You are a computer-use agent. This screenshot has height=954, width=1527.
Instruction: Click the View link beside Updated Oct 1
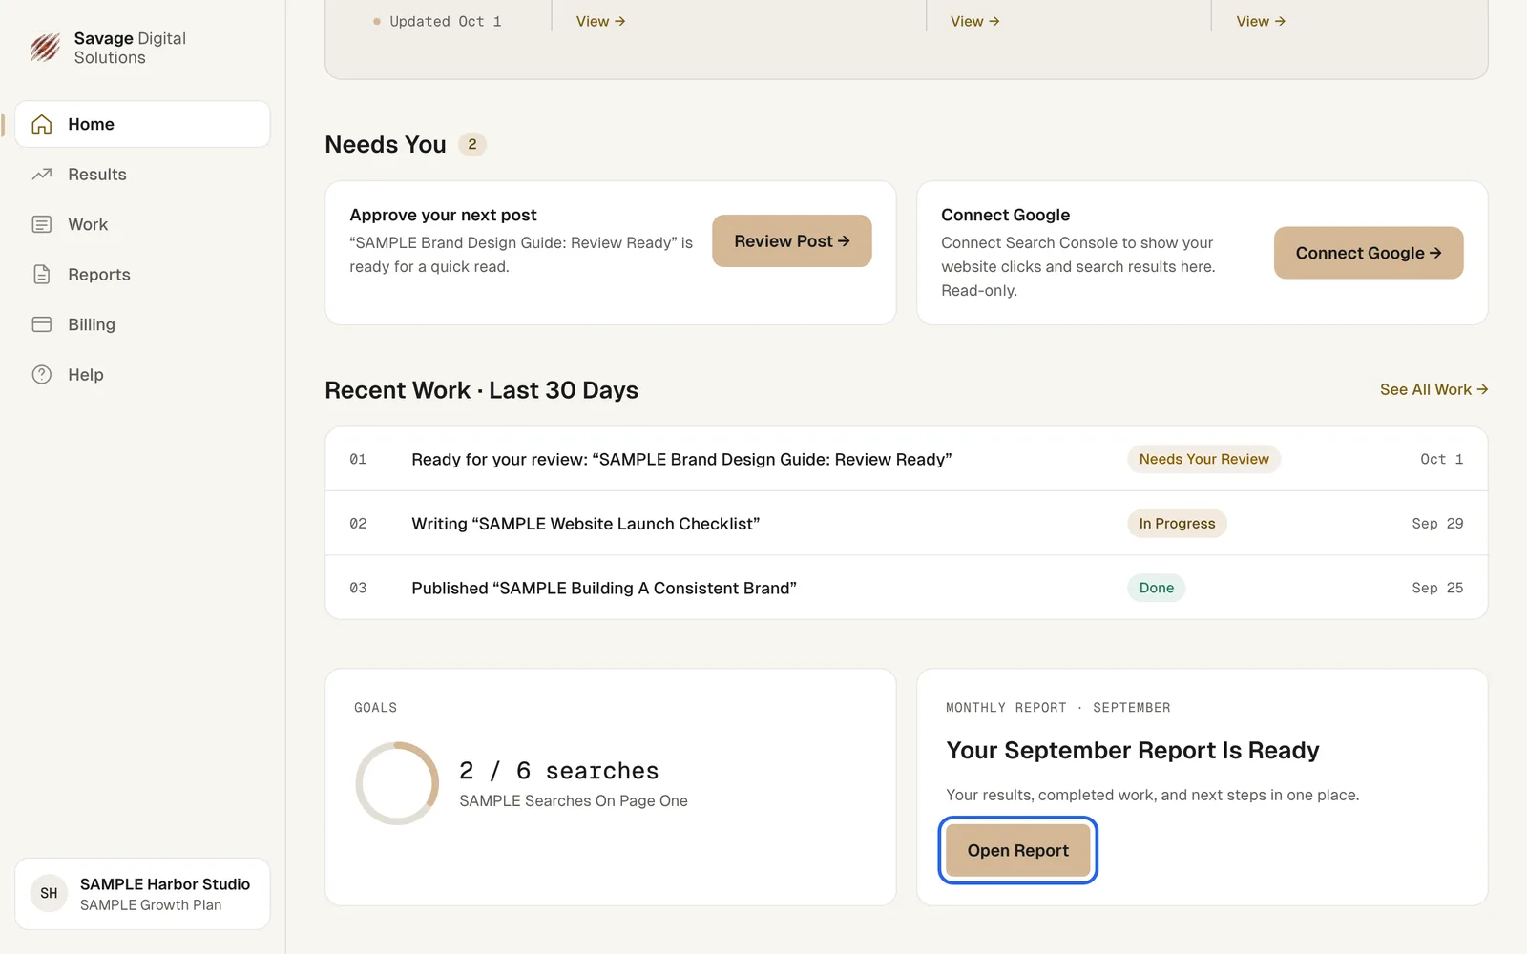click(600, 21)
